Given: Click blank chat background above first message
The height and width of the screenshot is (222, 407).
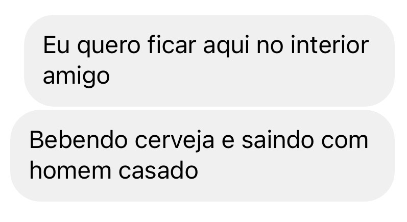Looking at the screenshot, I should point(203,7).
